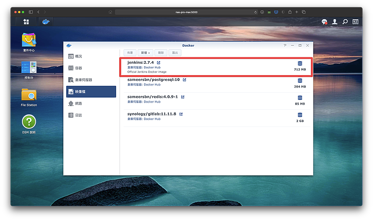
Task: Select the jenkins:2.7.4 image name
Action: 140,63
